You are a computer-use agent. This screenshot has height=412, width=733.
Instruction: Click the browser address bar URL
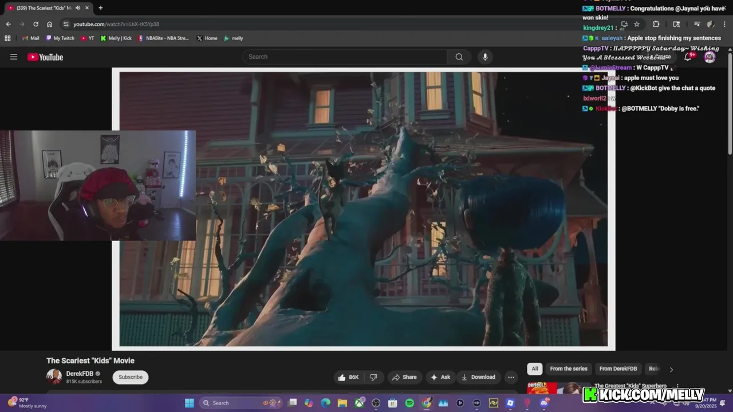pyautogui.click(x=116, y=24)
